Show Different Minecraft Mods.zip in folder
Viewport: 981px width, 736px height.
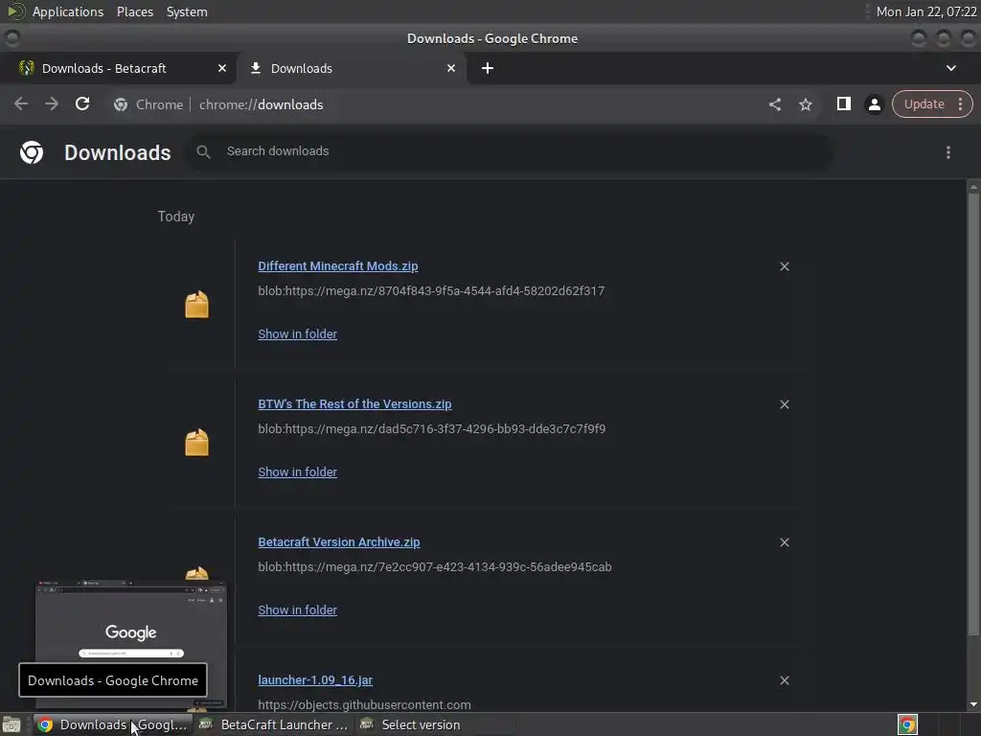pyautogui.click(x=297, y=334)
